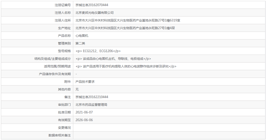The image size is (266, 140).
Task: Select remark number 京械注准20162210444
Action: (x=92, y=97)
